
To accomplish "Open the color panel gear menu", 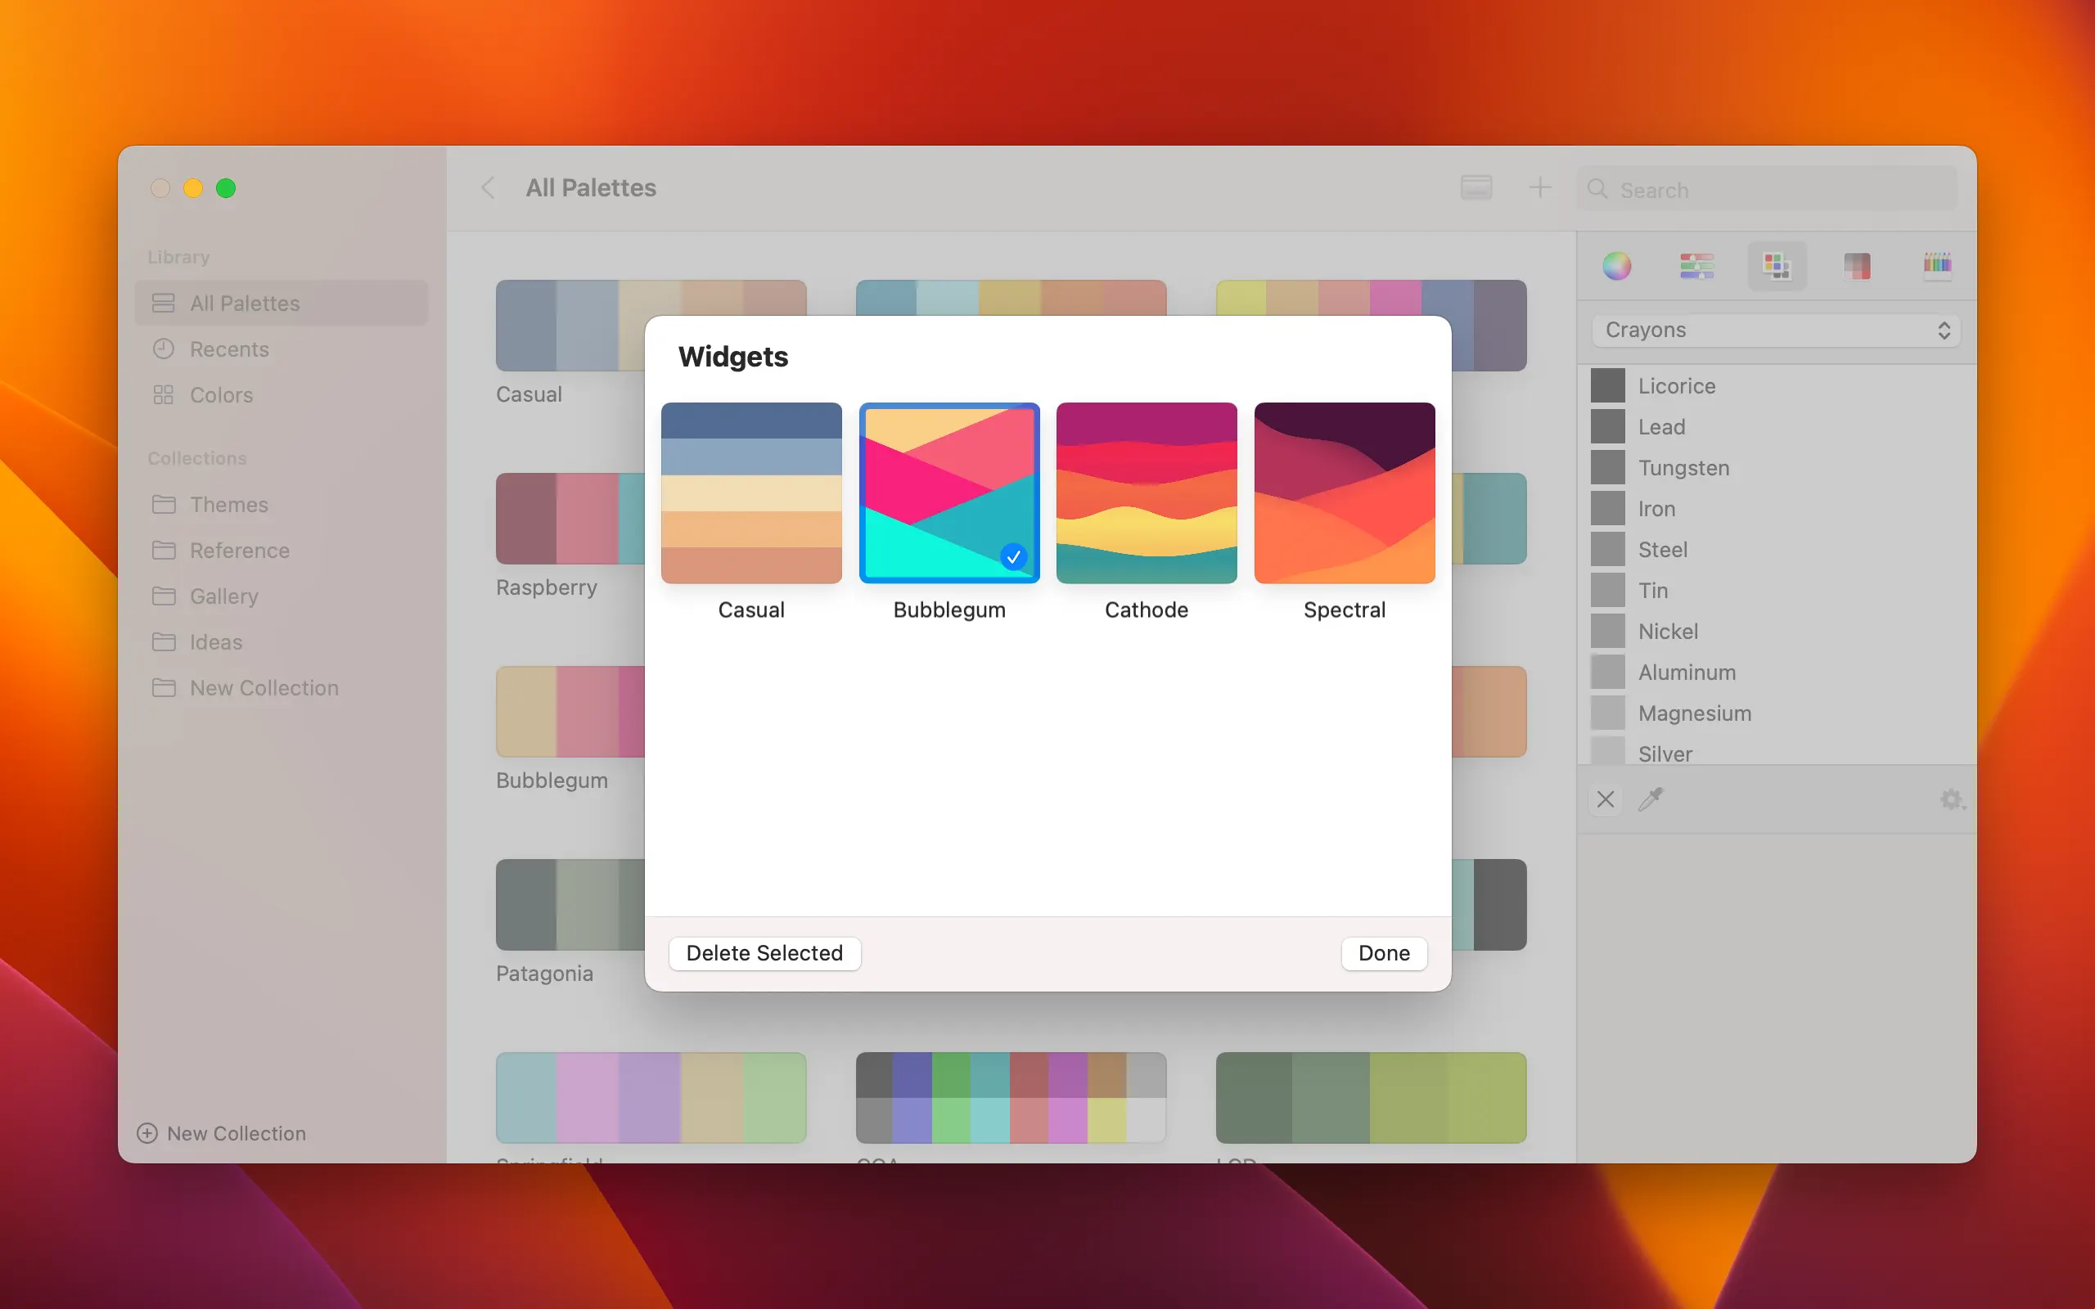I will [x=1951, y=799].
